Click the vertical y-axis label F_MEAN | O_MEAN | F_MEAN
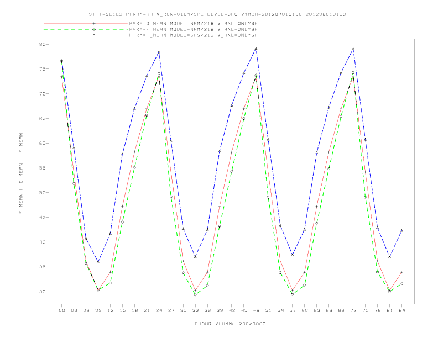 pyautogui.click(x=21, y=173)
